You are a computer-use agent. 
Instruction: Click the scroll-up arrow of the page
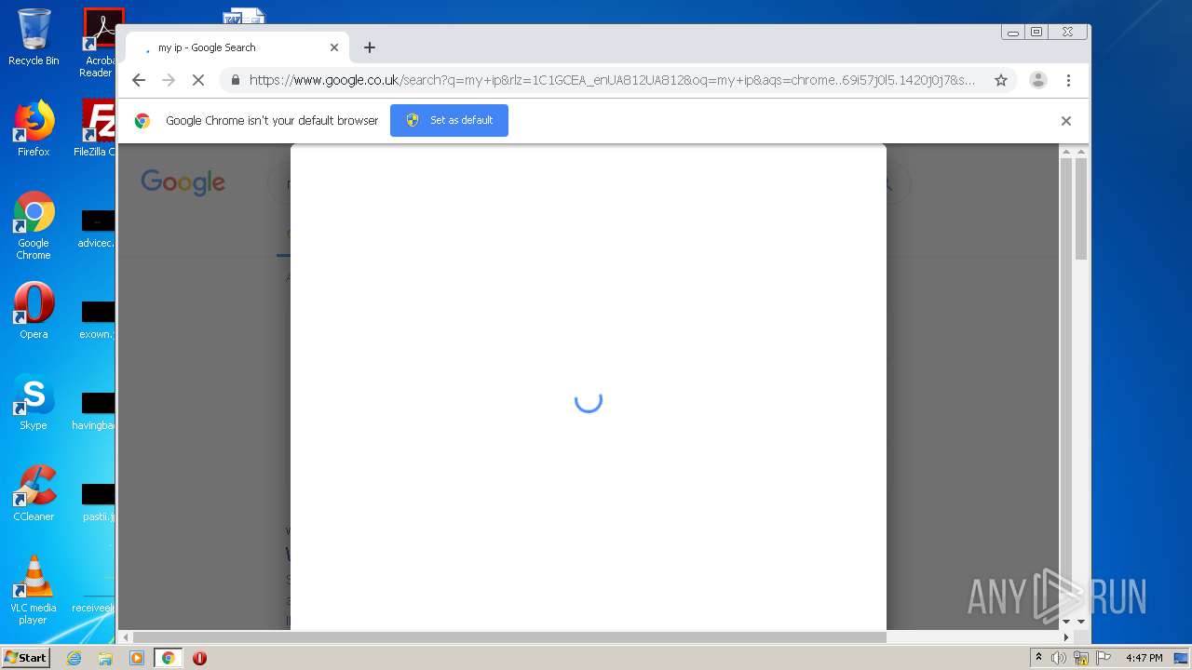coord(1080,152)
